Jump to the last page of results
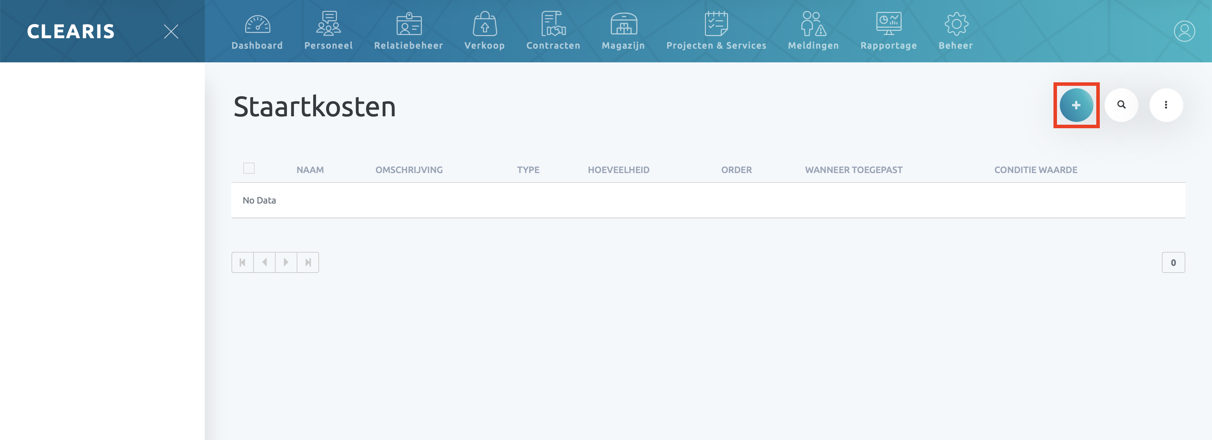 click(308, 262)
